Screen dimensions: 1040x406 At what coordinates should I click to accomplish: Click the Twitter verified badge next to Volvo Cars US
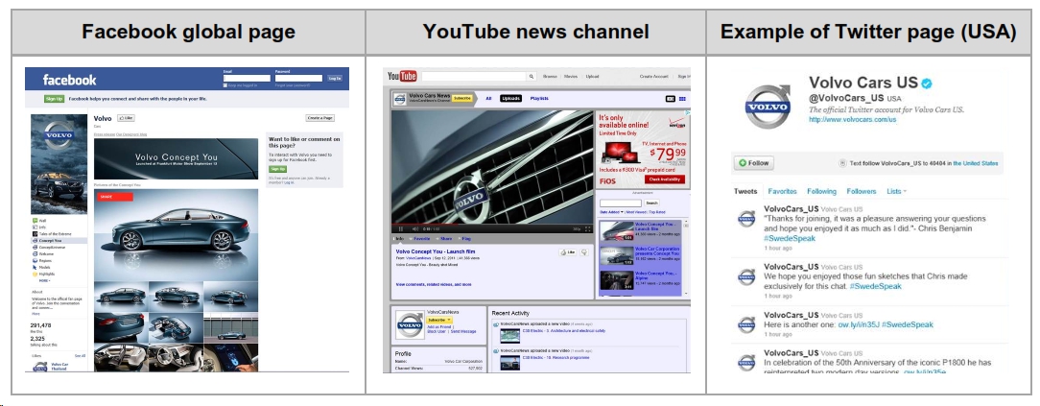(927, 84)
